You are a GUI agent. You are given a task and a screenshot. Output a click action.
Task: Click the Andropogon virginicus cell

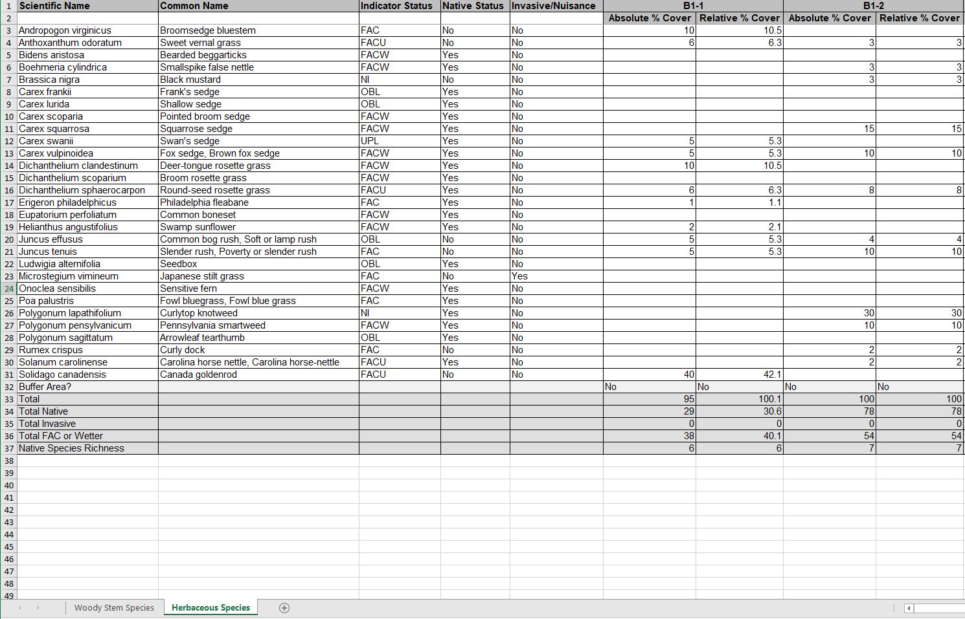coord(87,30)
